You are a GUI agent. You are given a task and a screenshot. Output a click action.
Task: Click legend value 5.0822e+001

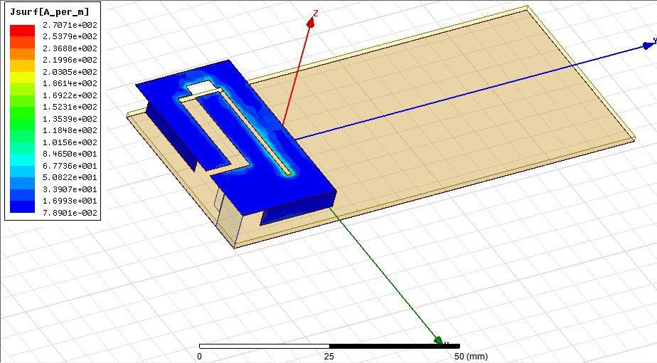pyautogui.click(x=70, y=177)
